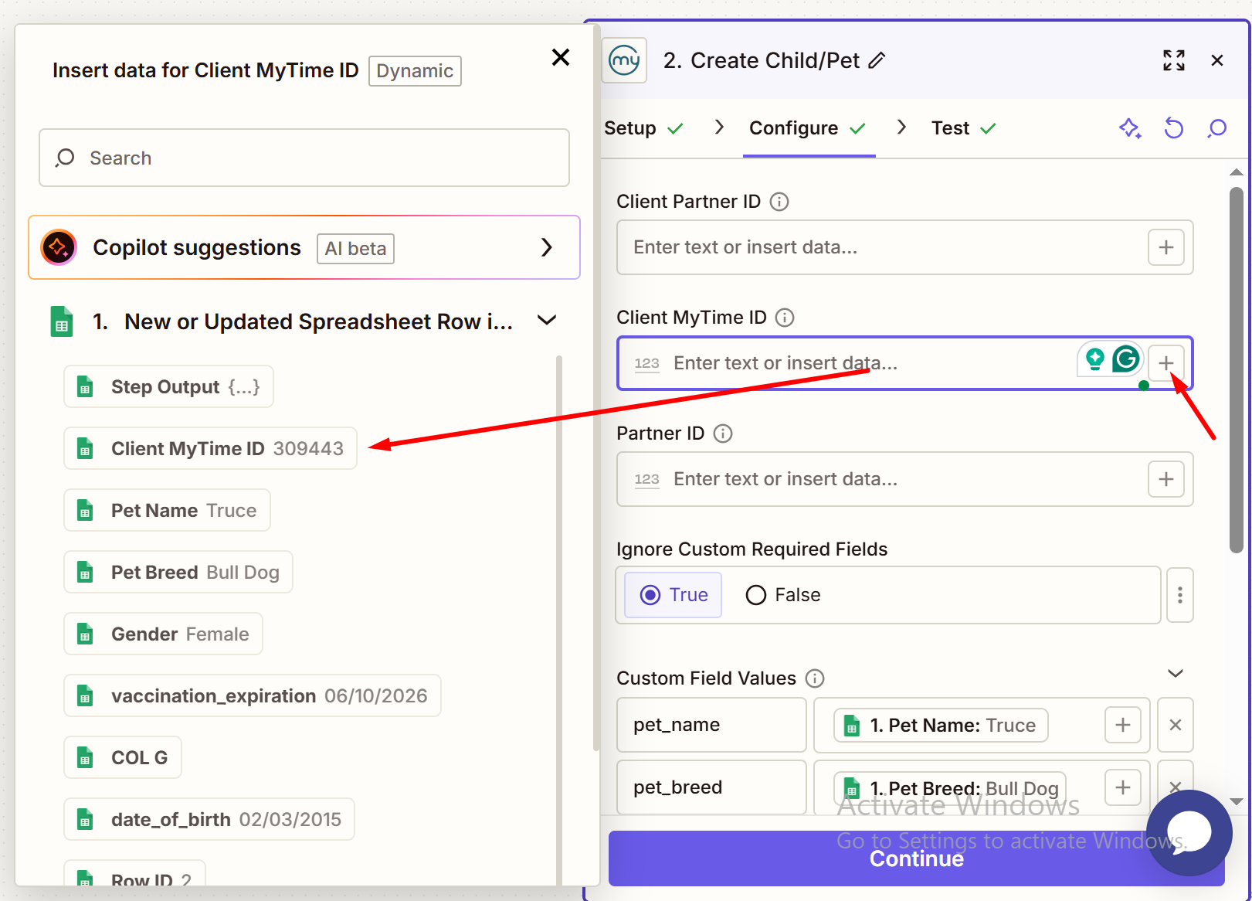Switch to the Configure tab
The image size is (1252, 901).
808,128
